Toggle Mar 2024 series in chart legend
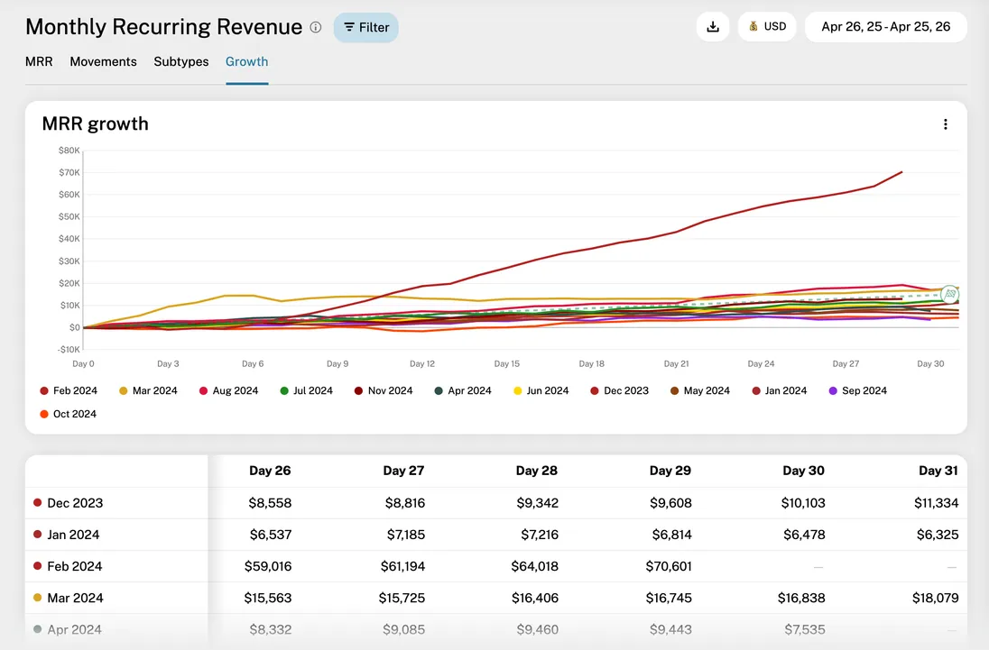 coord(148,390)
